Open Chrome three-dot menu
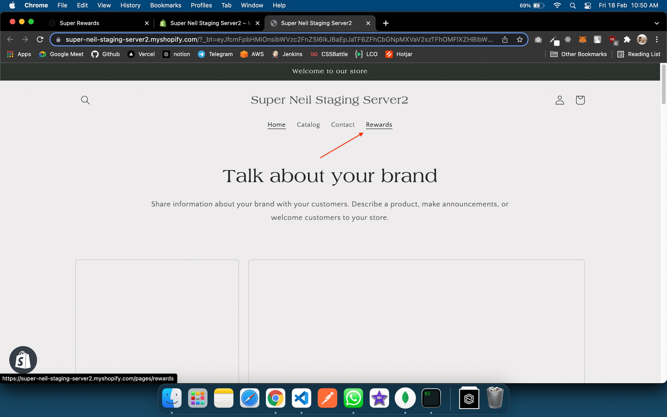This screenshot has width=667, height=417. pos(657,40)
